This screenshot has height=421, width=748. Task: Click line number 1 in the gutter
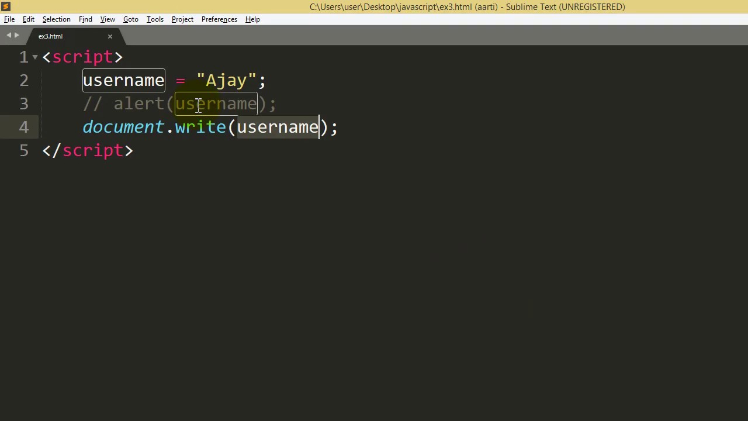(x=24, y=57)
